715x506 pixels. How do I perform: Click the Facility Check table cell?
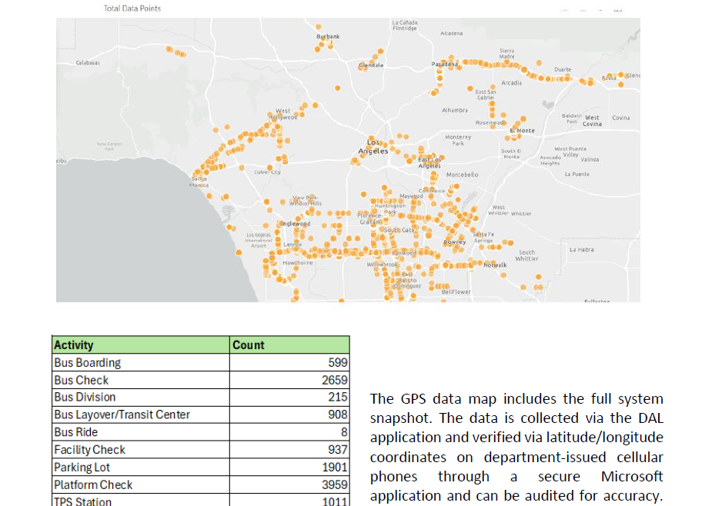89,450
